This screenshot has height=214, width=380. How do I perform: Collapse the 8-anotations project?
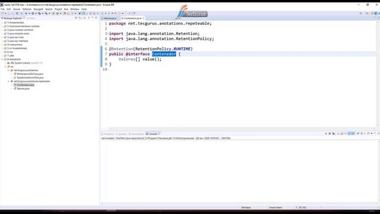click(x=2, y=59)
